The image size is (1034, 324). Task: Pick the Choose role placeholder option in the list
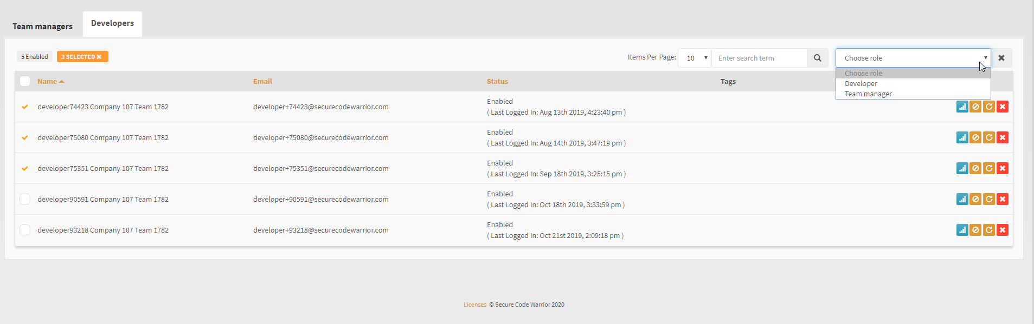tap(913, 73)
